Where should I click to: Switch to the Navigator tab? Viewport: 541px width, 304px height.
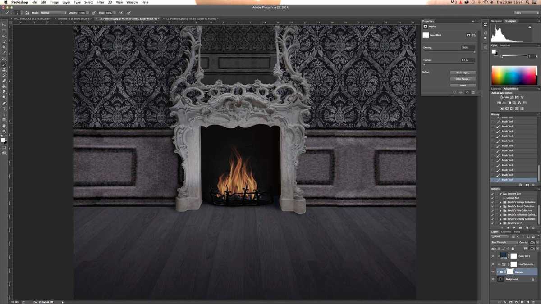[x=496, y=21]
